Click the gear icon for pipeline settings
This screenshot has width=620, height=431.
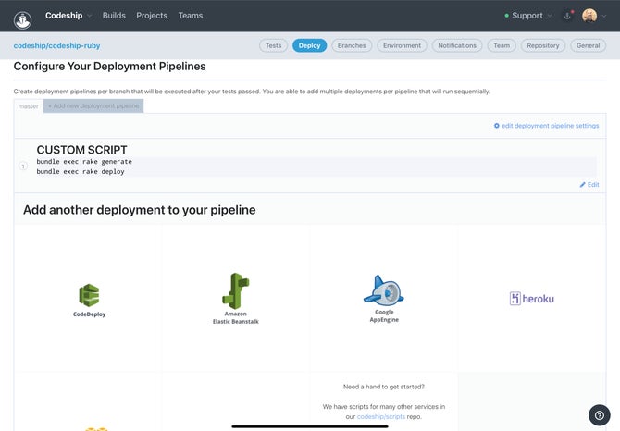(x=497, y=126)
